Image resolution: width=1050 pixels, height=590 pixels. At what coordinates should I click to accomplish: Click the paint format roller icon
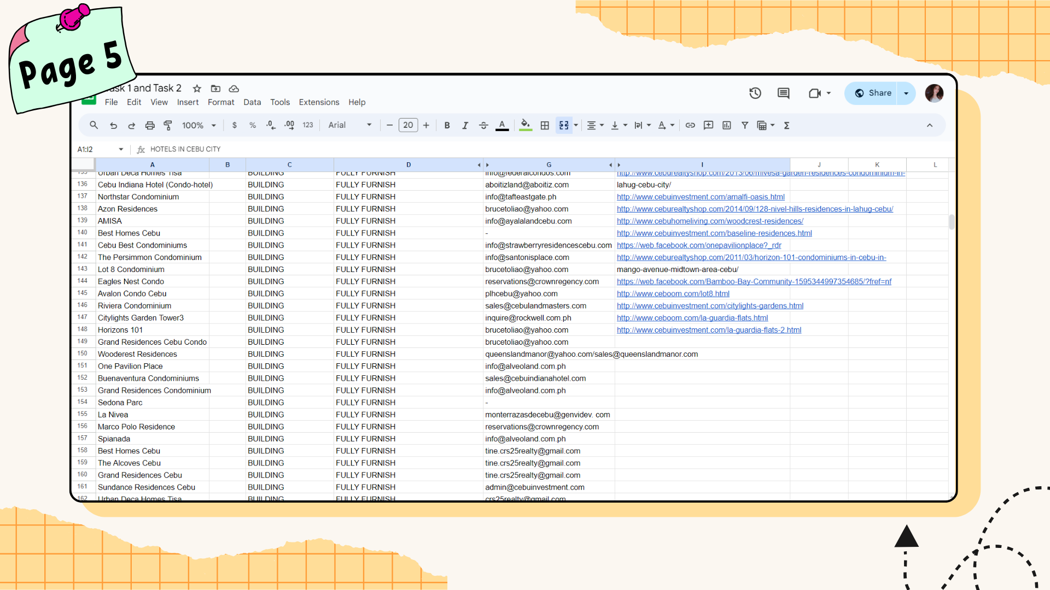(168, 125)
